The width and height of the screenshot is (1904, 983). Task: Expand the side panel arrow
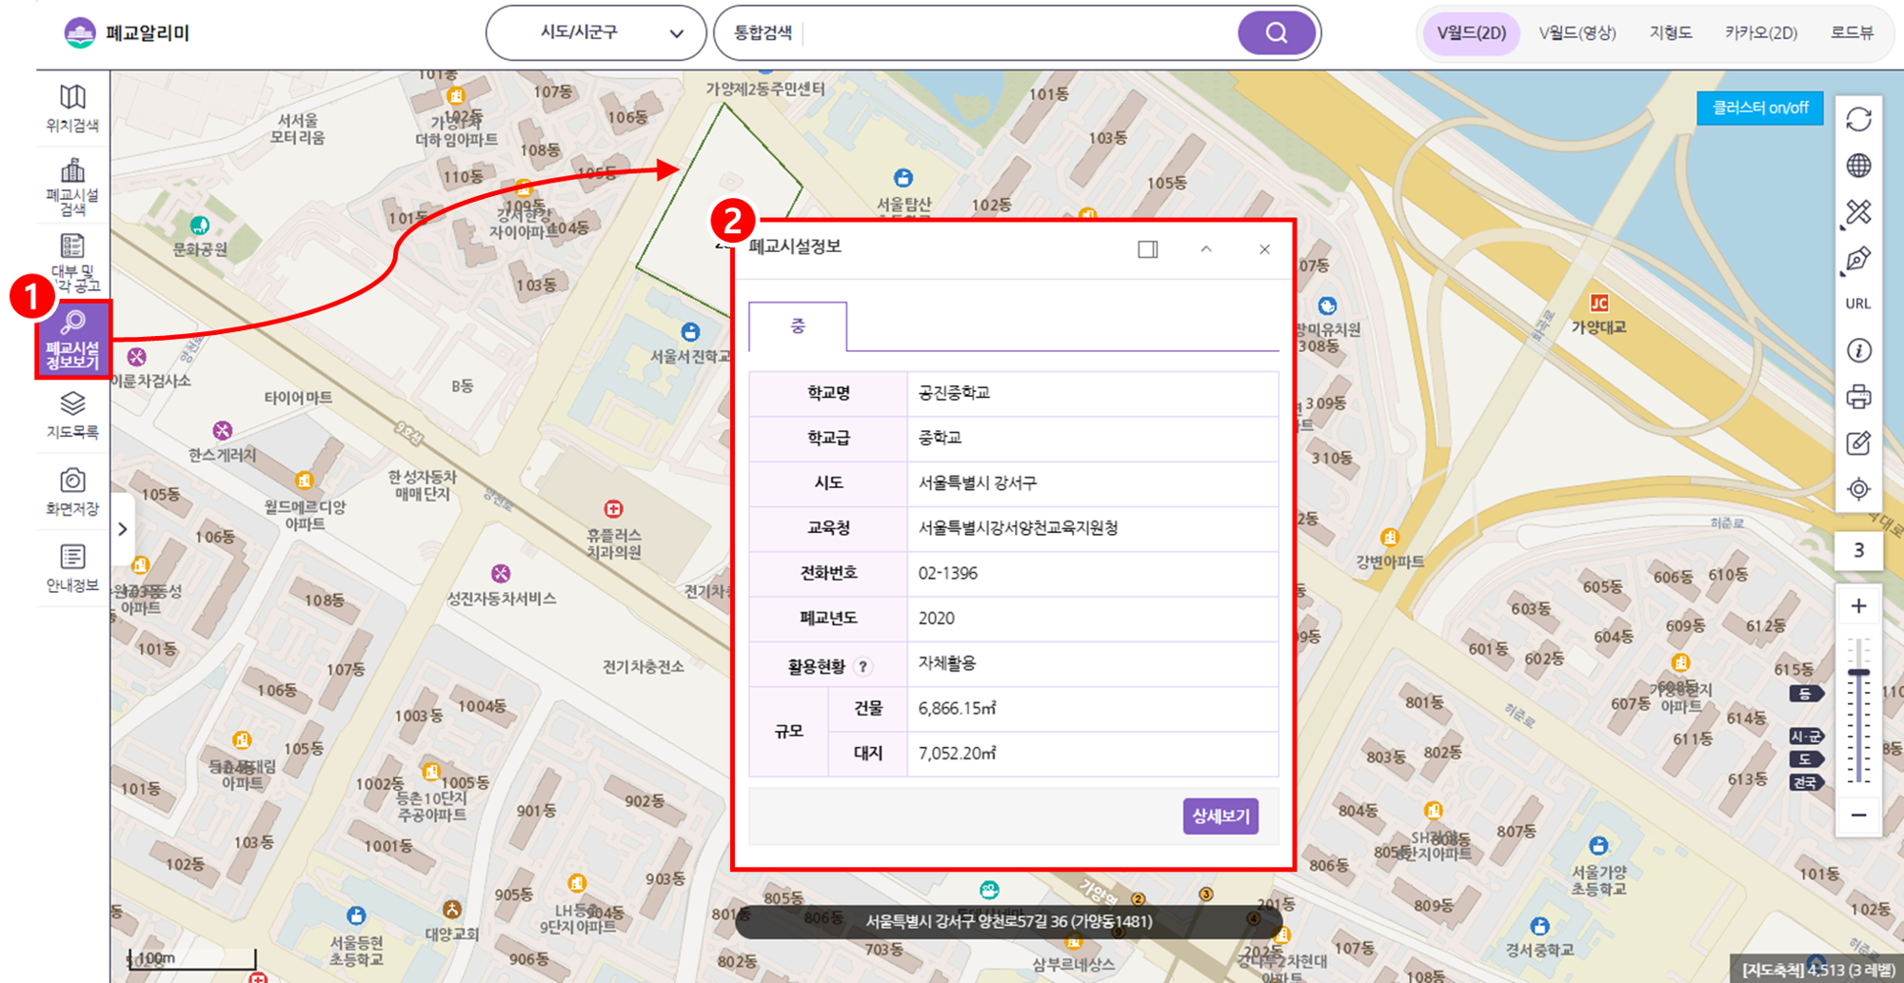coord(122,530)
